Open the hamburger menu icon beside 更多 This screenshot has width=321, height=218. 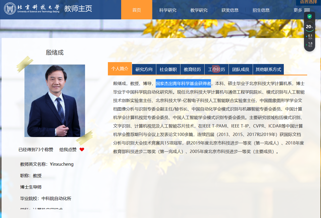[x=307, y=10]
